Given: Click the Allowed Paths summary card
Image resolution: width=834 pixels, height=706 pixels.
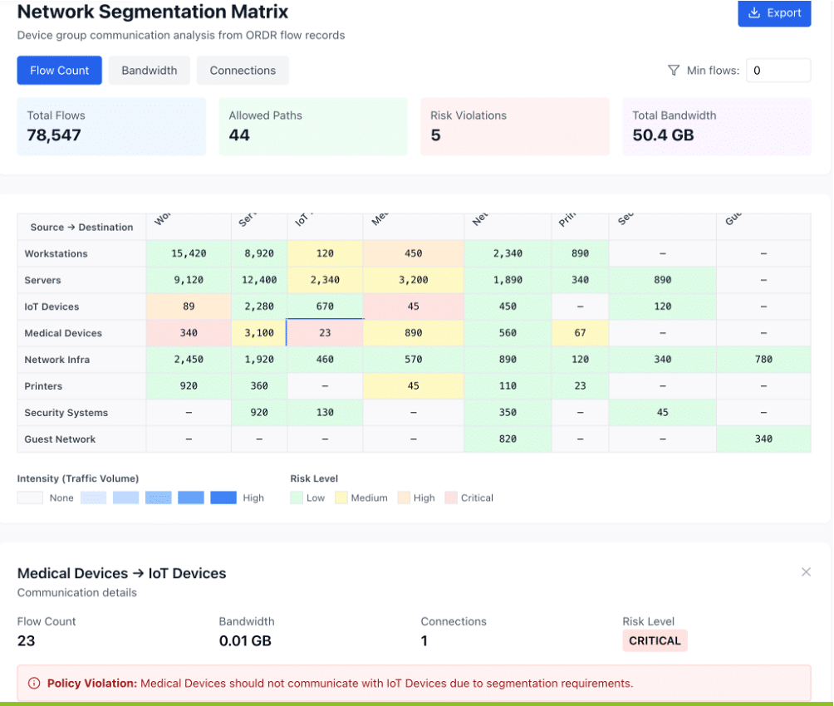Looking at the screenshot, I should coord(313,126).
